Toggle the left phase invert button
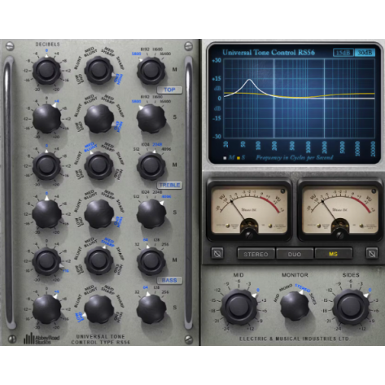The height and width of the screenshot is (385, 385). pyautogui.click(x=217, y=253)
